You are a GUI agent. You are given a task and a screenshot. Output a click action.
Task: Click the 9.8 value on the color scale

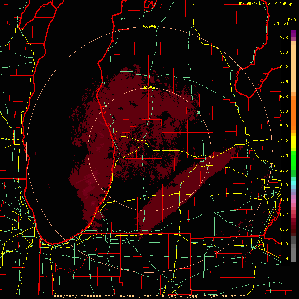284,38
